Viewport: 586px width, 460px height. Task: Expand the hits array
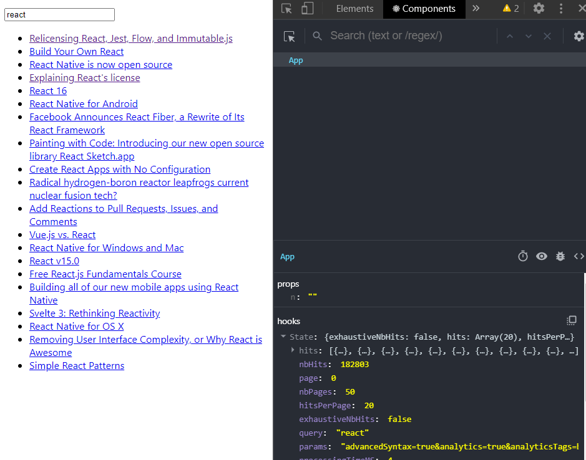pyautogui.click(x=293, y=350)
